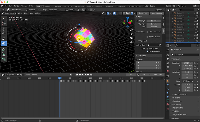Viewport: 200px width, 122px height.
Task: Open the Object Data properties green triangle icon
Action: pos(168,101)
